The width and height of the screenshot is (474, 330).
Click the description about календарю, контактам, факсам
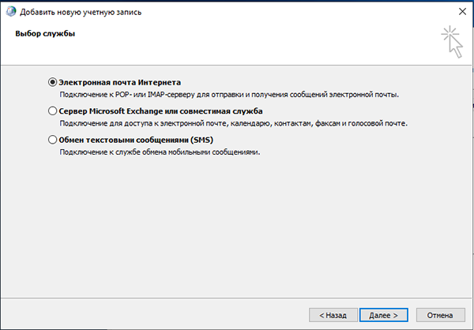click(233, 123)
